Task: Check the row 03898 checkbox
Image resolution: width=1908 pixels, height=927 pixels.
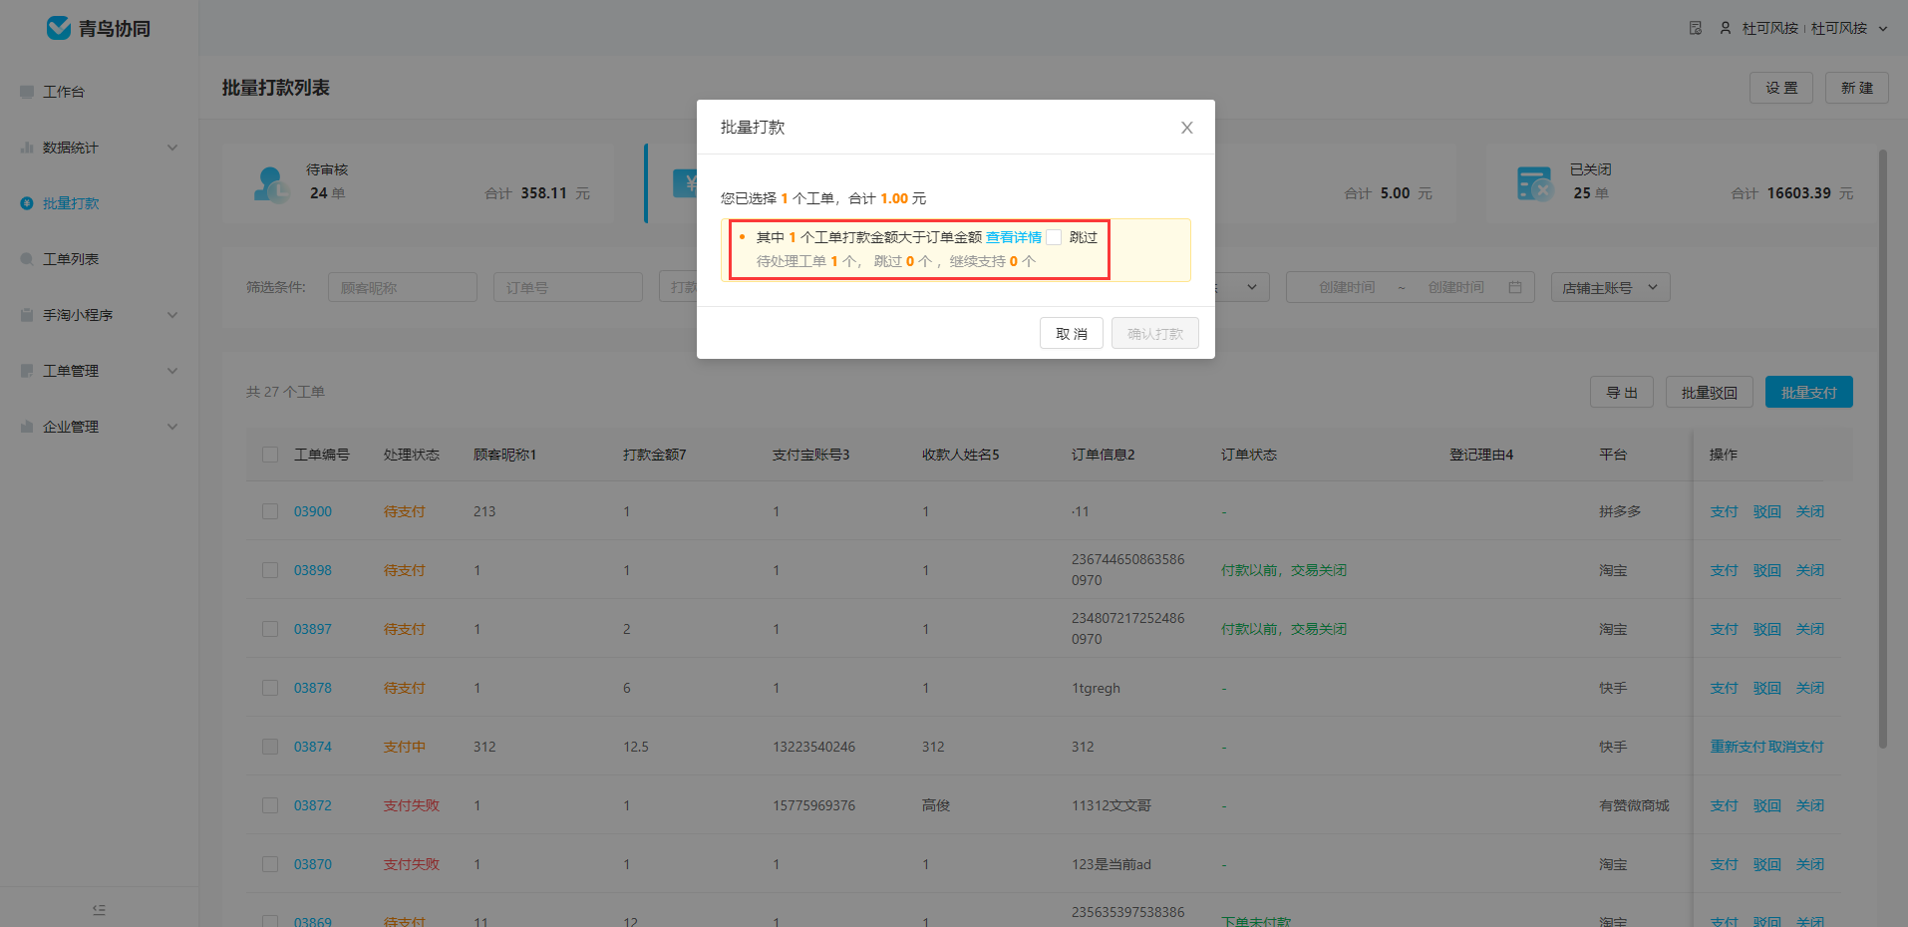Action: pyautogui.click(x=270, y=570)
